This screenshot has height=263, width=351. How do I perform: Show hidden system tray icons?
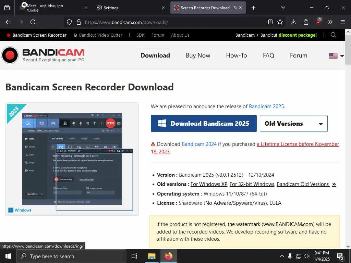(x=282, y=256)
